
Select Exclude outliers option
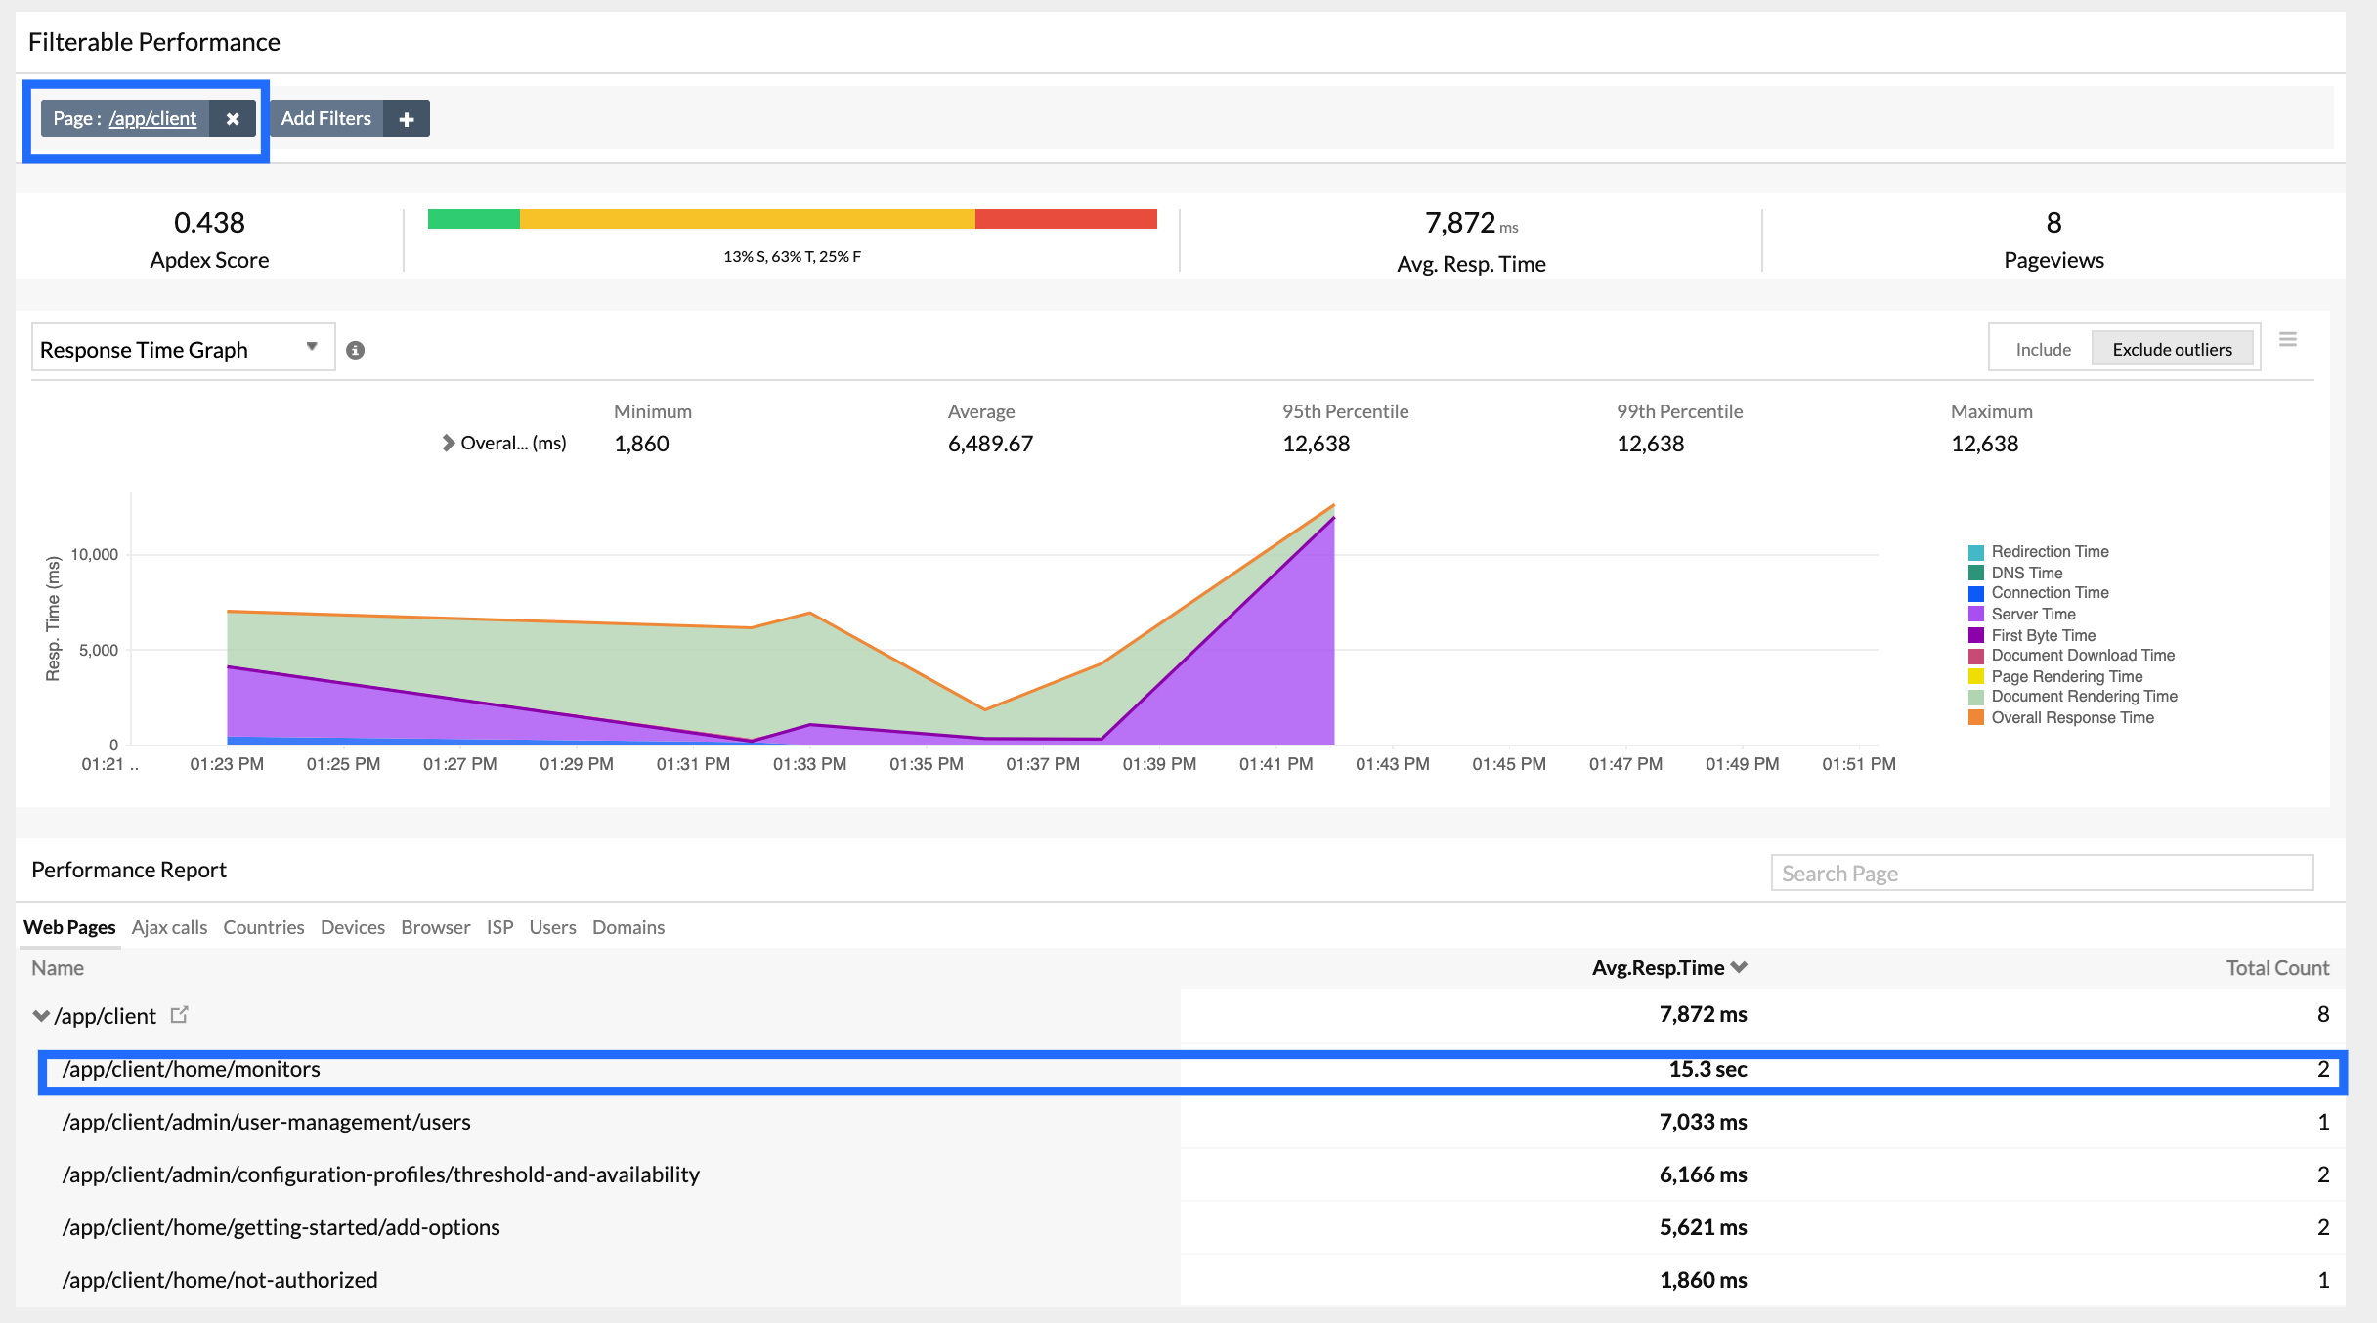[x=2172, y=350]
